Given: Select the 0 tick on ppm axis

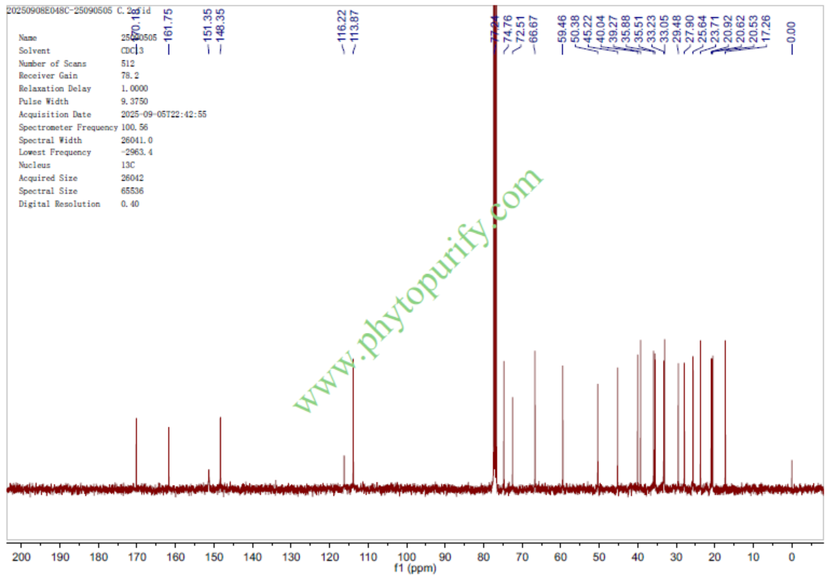Looking at the screenshot, I should click(x=791, y=556).
